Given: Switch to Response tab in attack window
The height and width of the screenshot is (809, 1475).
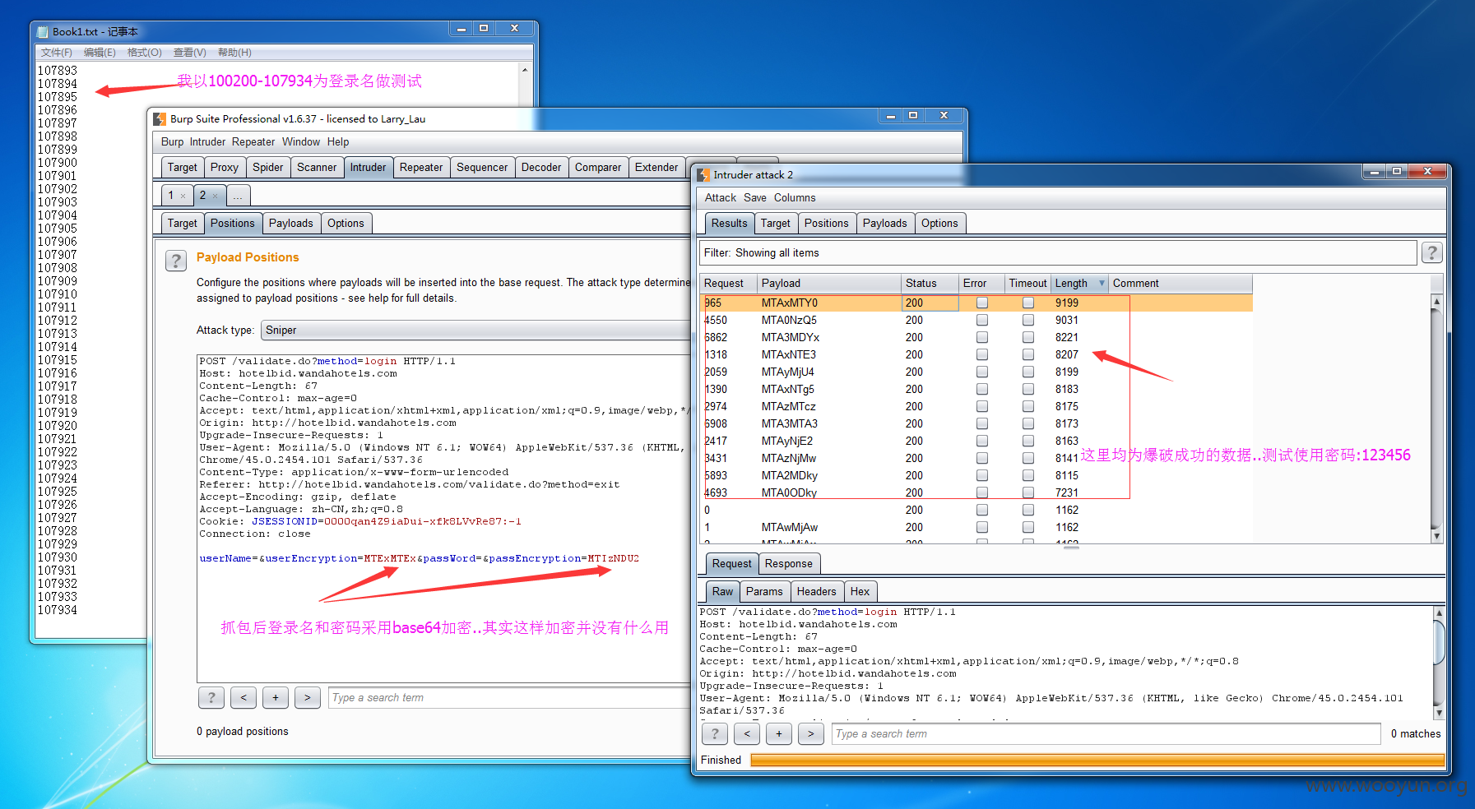Looking at the screenshot, I should pos(788,563).
